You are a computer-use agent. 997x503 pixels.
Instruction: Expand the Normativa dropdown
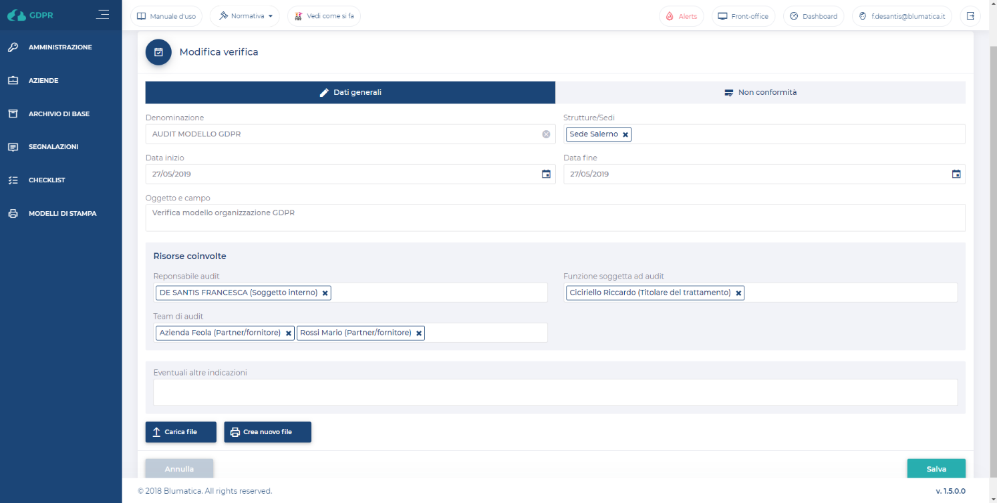(x=245, y=16)
